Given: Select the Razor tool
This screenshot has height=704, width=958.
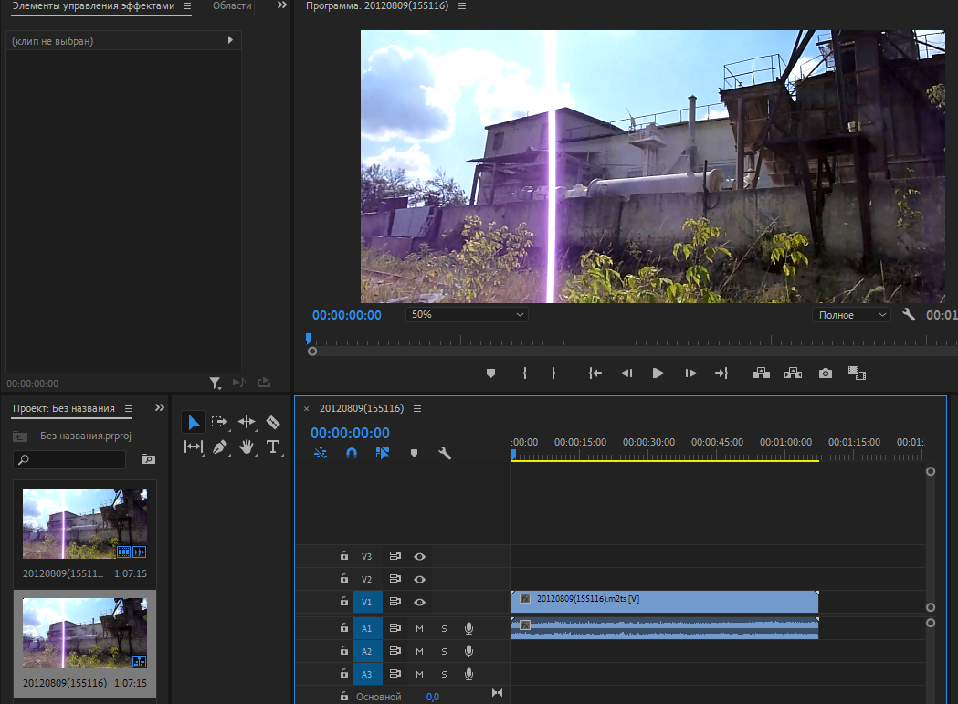Looking at the screenshot, I should coord(273,422).
